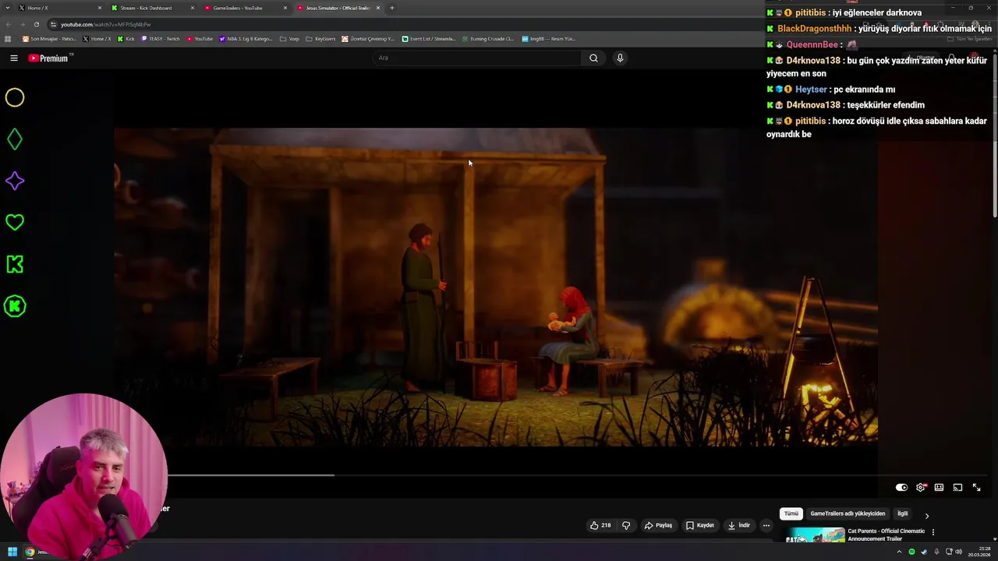Open a new browser tab

391,8
